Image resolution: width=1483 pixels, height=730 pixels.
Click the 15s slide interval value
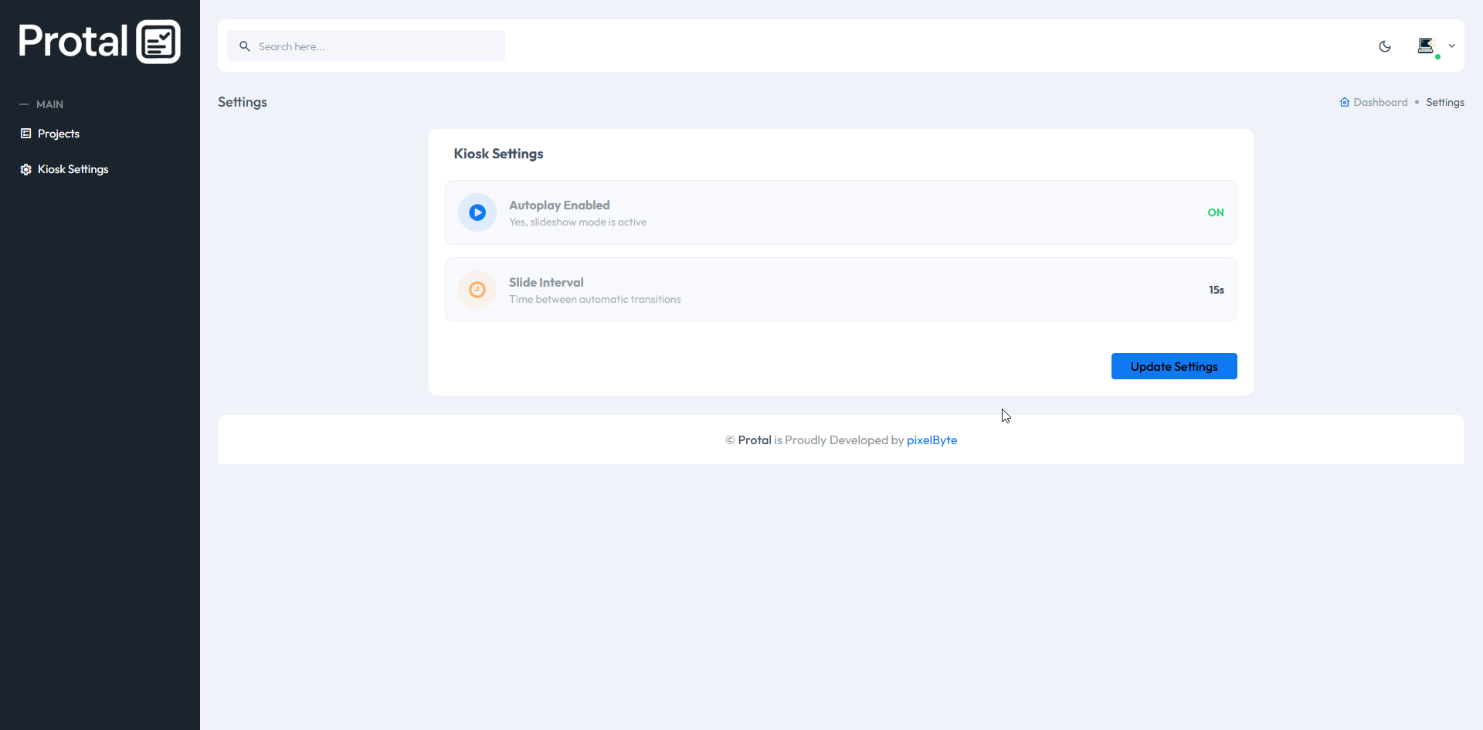click(1216, 290)
